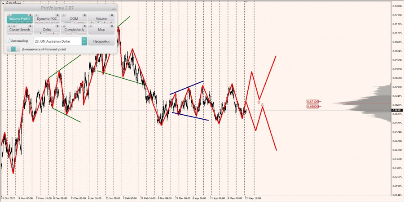Toggle the Volume indicator
This screenshot has width=404, height=202.
pyautogui.click(x=101, y=18)
